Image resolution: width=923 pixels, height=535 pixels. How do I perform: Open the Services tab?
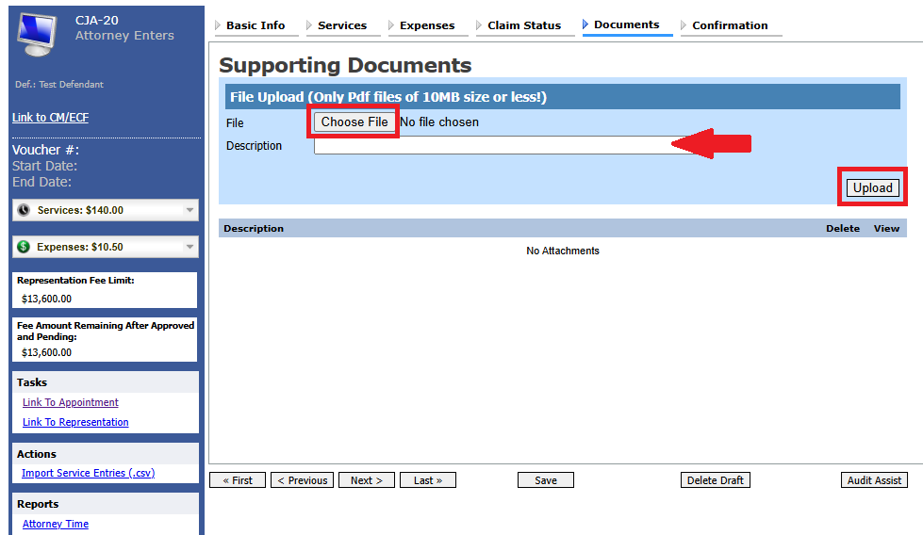(341, 25)
